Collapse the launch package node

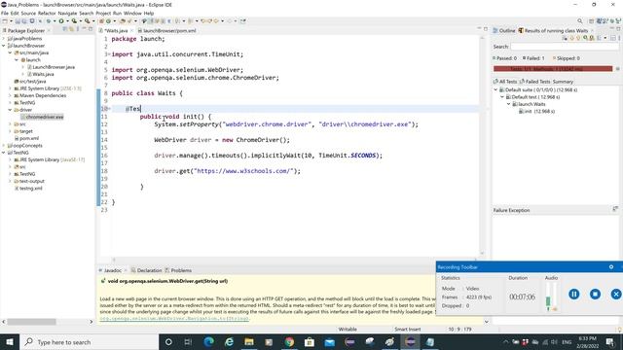pos(17,60)
